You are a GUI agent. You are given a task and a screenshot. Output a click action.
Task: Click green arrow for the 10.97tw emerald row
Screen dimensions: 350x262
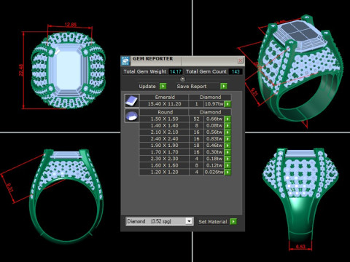coord(227,104)
